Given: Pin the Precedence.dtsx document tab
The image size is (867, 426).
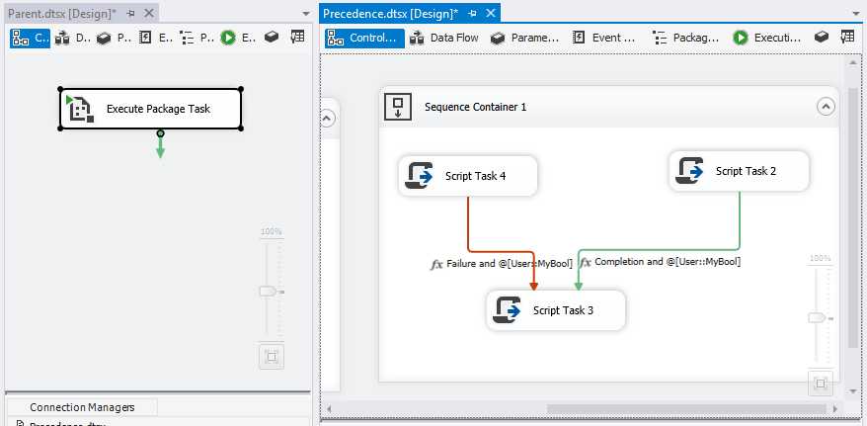Looking at the screenshot, I should 472,14.
